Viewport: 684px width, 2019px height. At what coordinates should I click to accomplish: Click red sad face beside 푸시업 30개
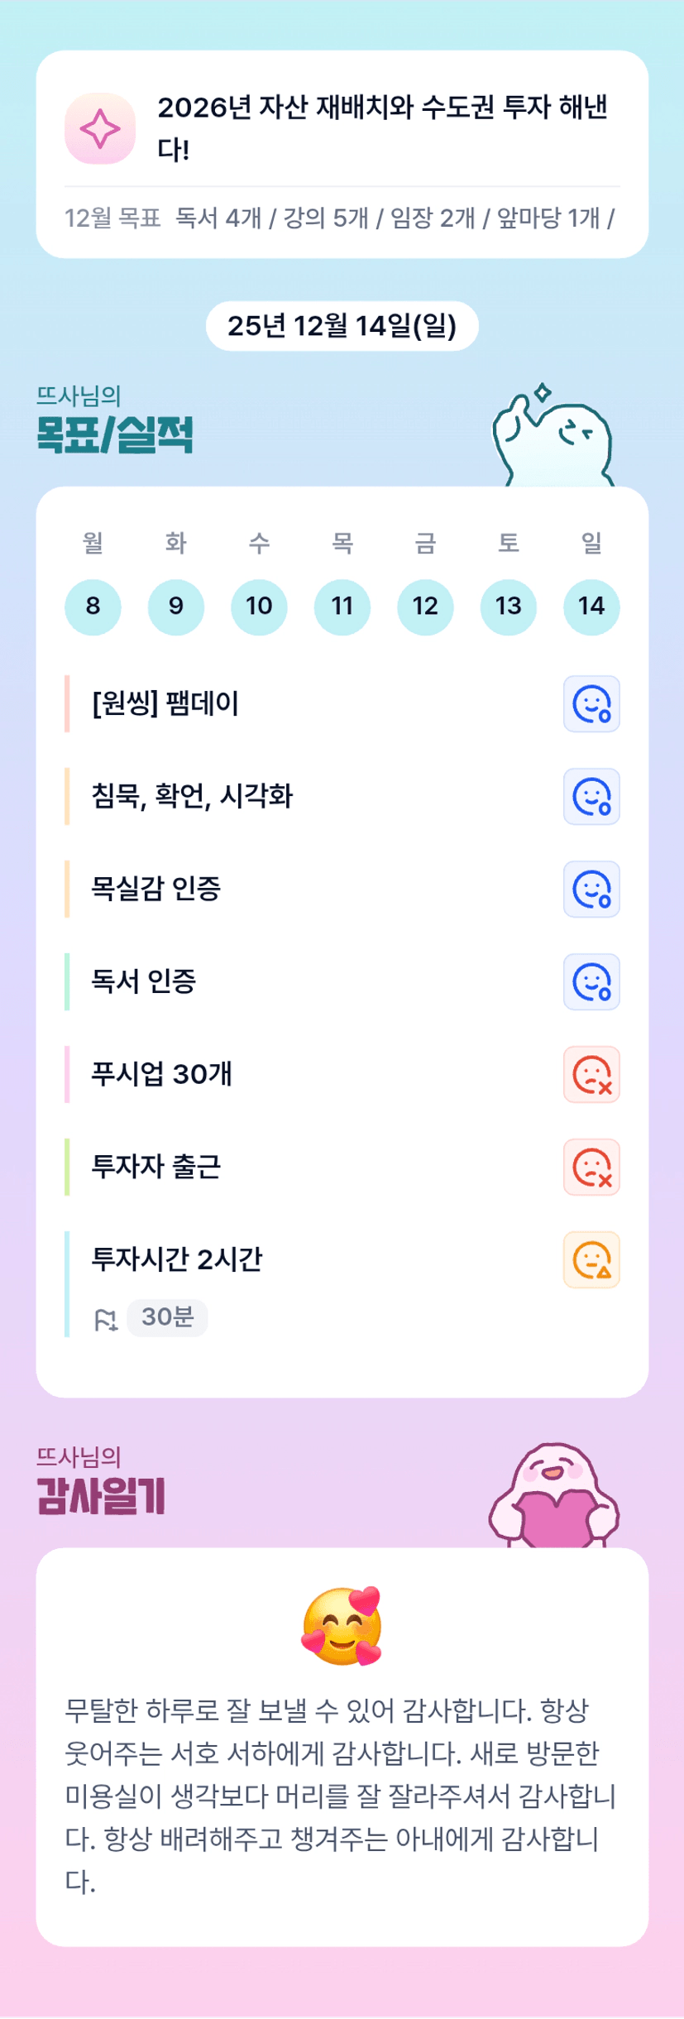click(x=591, y=1075)
